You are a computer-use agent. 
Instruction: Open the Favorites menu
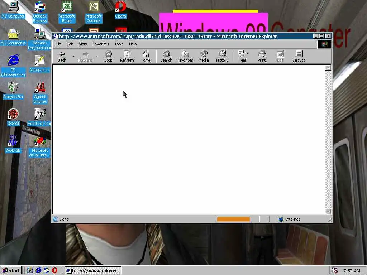[x=101, y=44]
